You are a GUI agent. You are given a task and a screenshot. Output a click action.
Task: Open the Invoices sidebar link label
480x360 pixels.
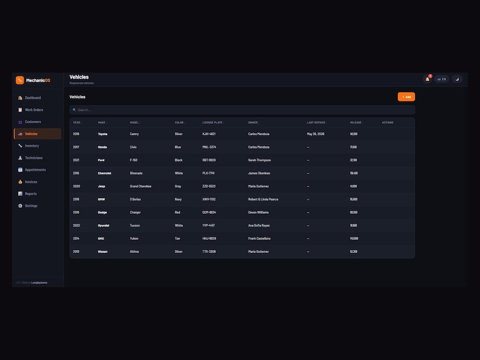(31, 182)
